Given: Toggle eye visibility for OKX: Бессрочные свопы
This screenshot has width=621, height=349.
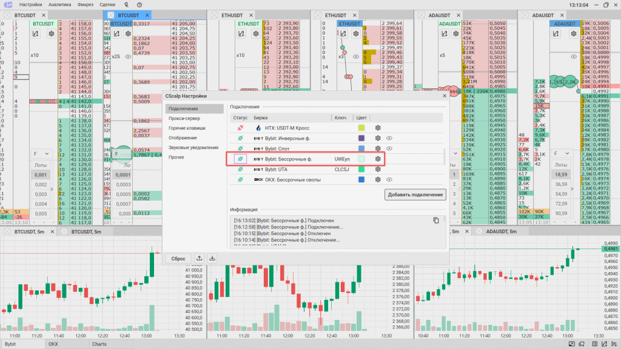Looking at the screenshot, I should coord(389,179).
